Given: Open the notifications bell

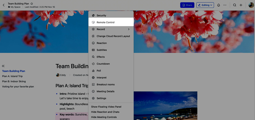Looking at the screenshot, I should point(218,5).
